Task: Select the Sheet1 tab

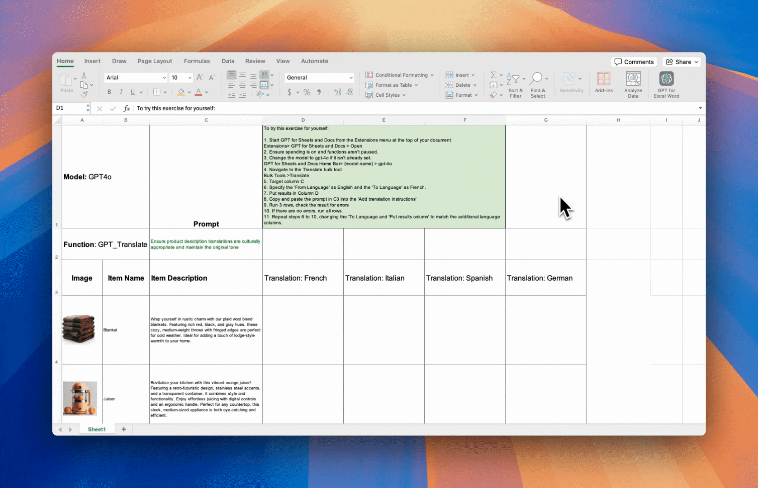Action: [x=97, y=429]
